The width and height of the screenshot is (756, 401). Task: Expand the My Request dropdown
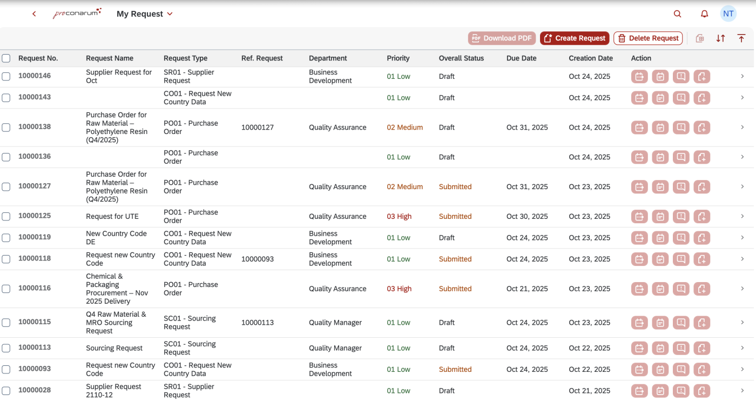pyautogui.click(x=170, y=14)
